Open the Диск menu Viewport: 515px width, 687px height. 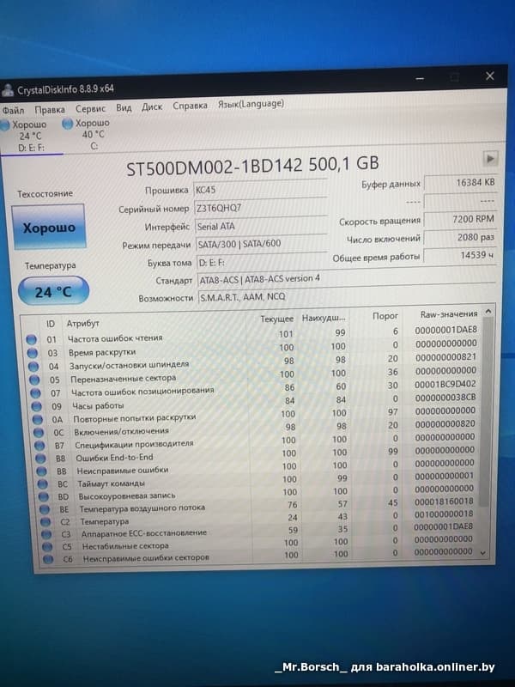point(152,106)
